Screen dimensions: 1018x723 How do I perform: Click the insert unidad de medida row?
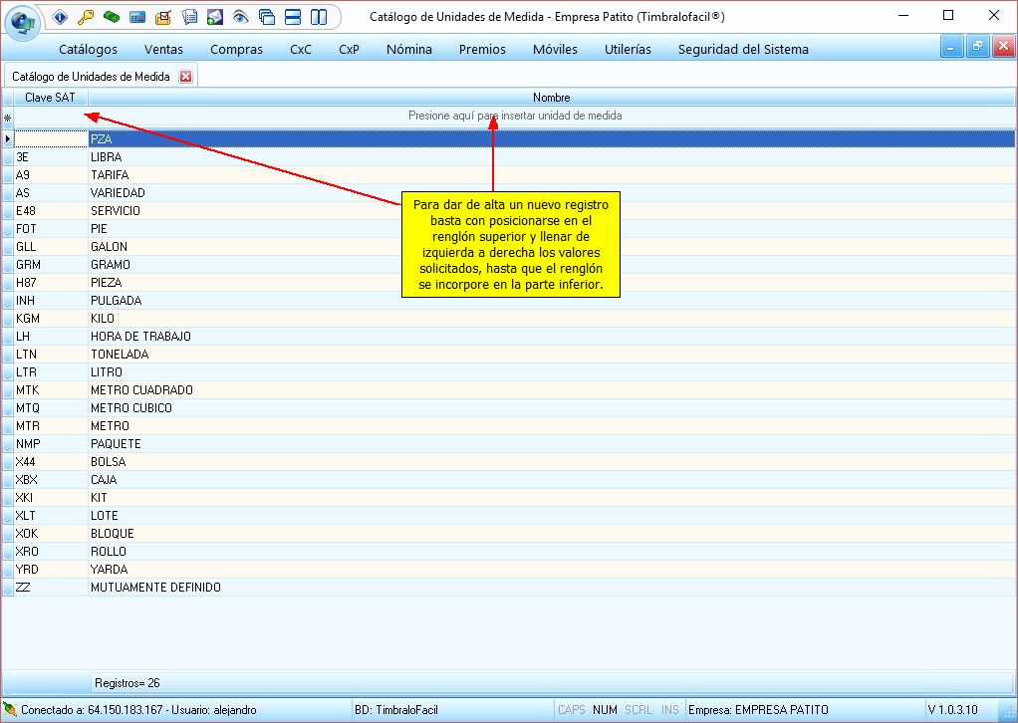515,116
